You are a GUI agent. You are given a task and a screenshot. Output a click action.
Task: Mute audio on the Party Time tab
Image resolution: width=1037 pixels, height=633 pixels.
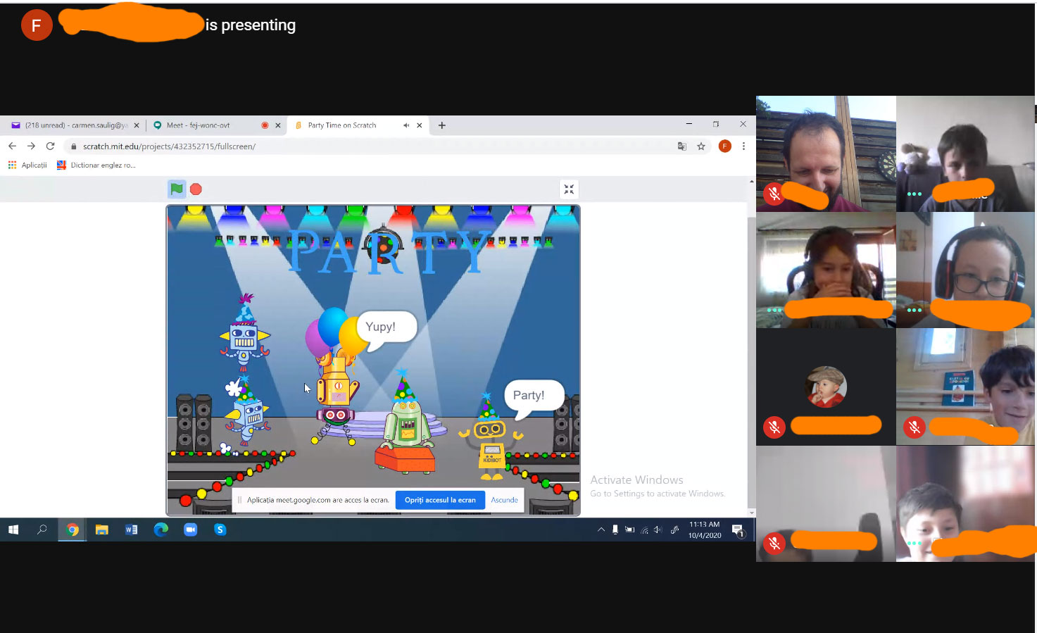pyautogui.click(x=406, y=125)
